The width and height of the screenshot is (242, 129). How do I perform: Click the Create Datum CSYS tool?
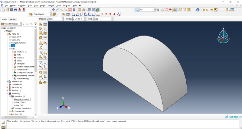45,67
